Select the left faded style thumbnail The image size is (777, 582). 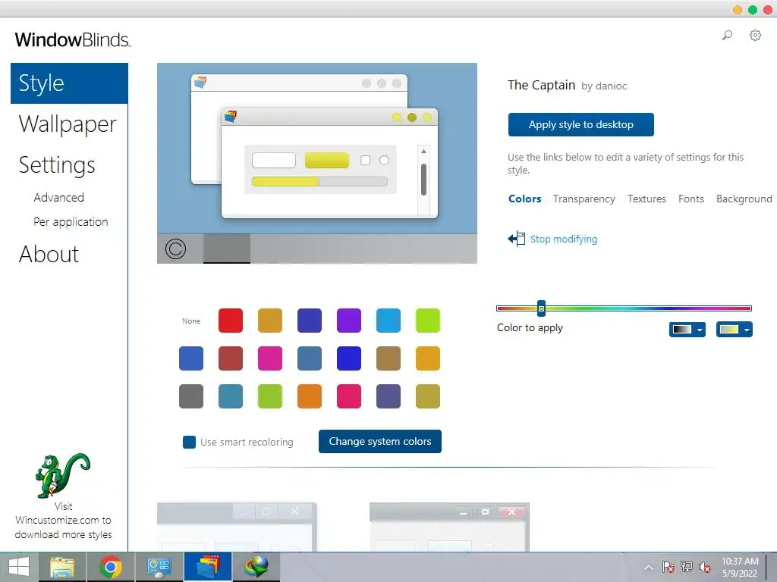[x=237, y=527]
